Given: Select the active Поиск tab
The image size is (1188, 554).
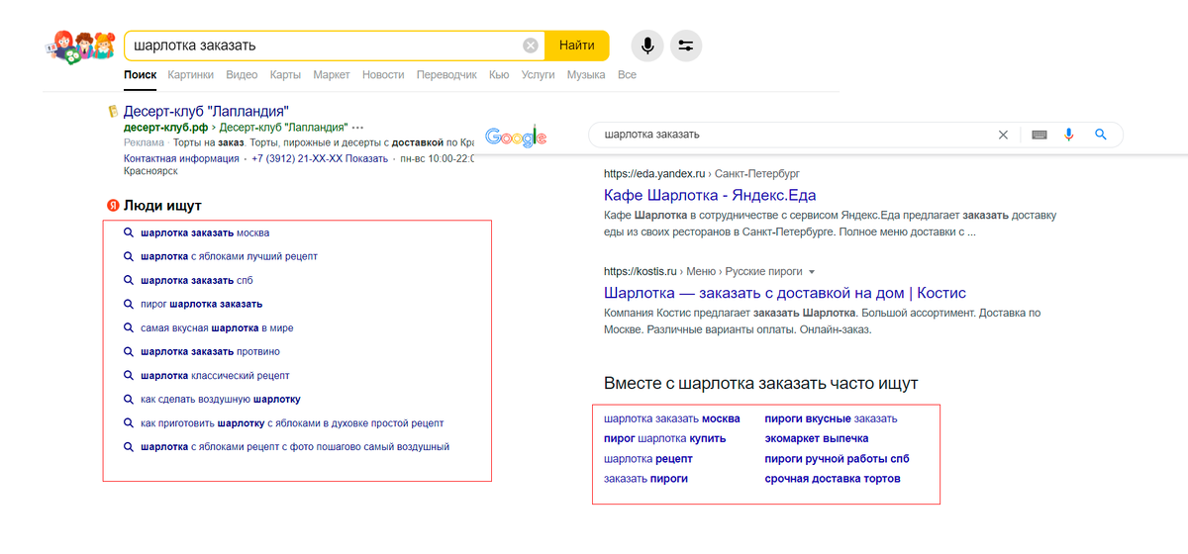Looking at the screenshot, I should (x=141, y=75).
